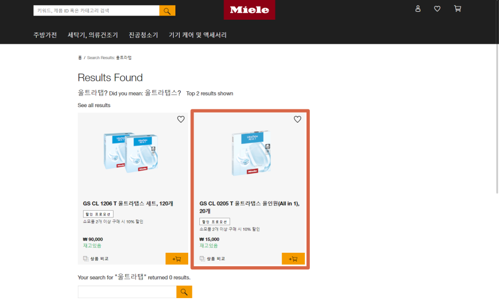Click Search Results: 울트라탭 breadcrumb text
The width and height of the screenshot is (499, 305).
tap(109, 58)
